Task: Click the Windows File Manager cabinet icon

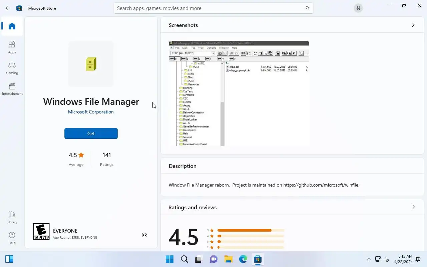Action: click(x=91, y=64)
